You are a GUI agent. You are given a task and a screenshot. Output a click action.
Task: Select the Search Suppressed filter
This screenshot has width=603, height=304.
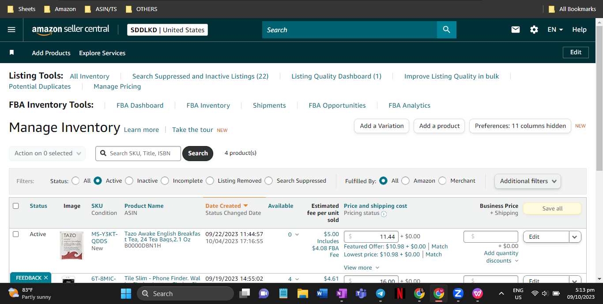268,180
